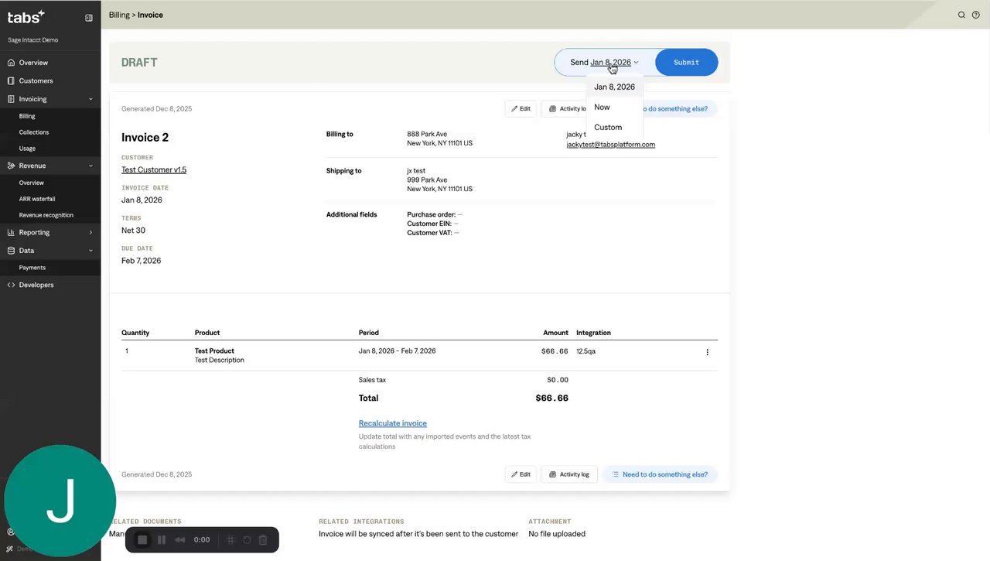The image size is (990, 561).
Task: Click the Recalculate invoice link
Action: 392,423
